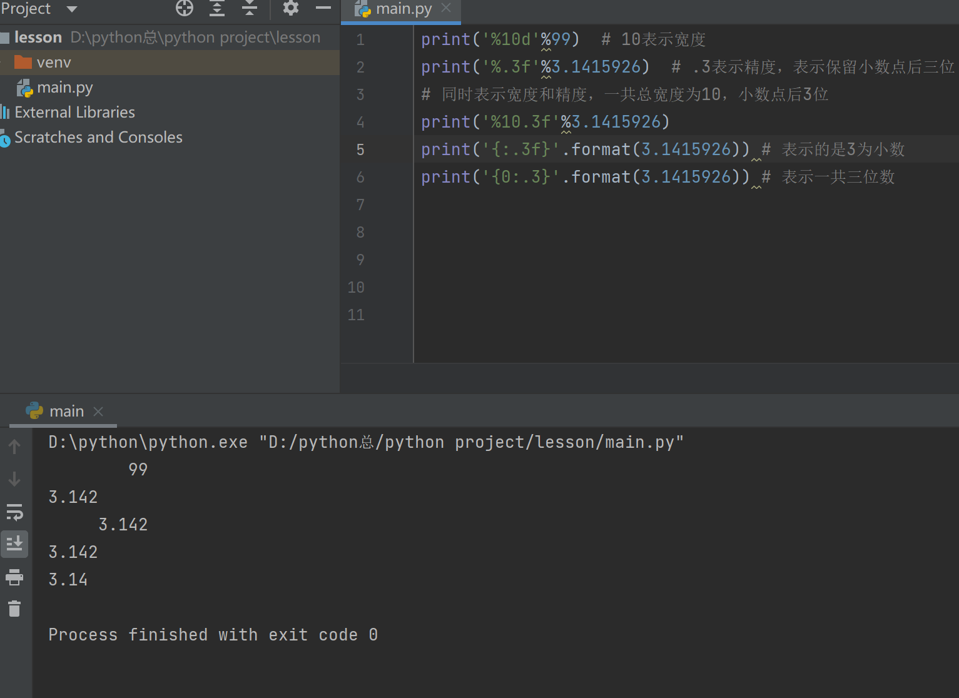Click the venv folder icon
The image size is (959, 698).
(x=23, y=63)
